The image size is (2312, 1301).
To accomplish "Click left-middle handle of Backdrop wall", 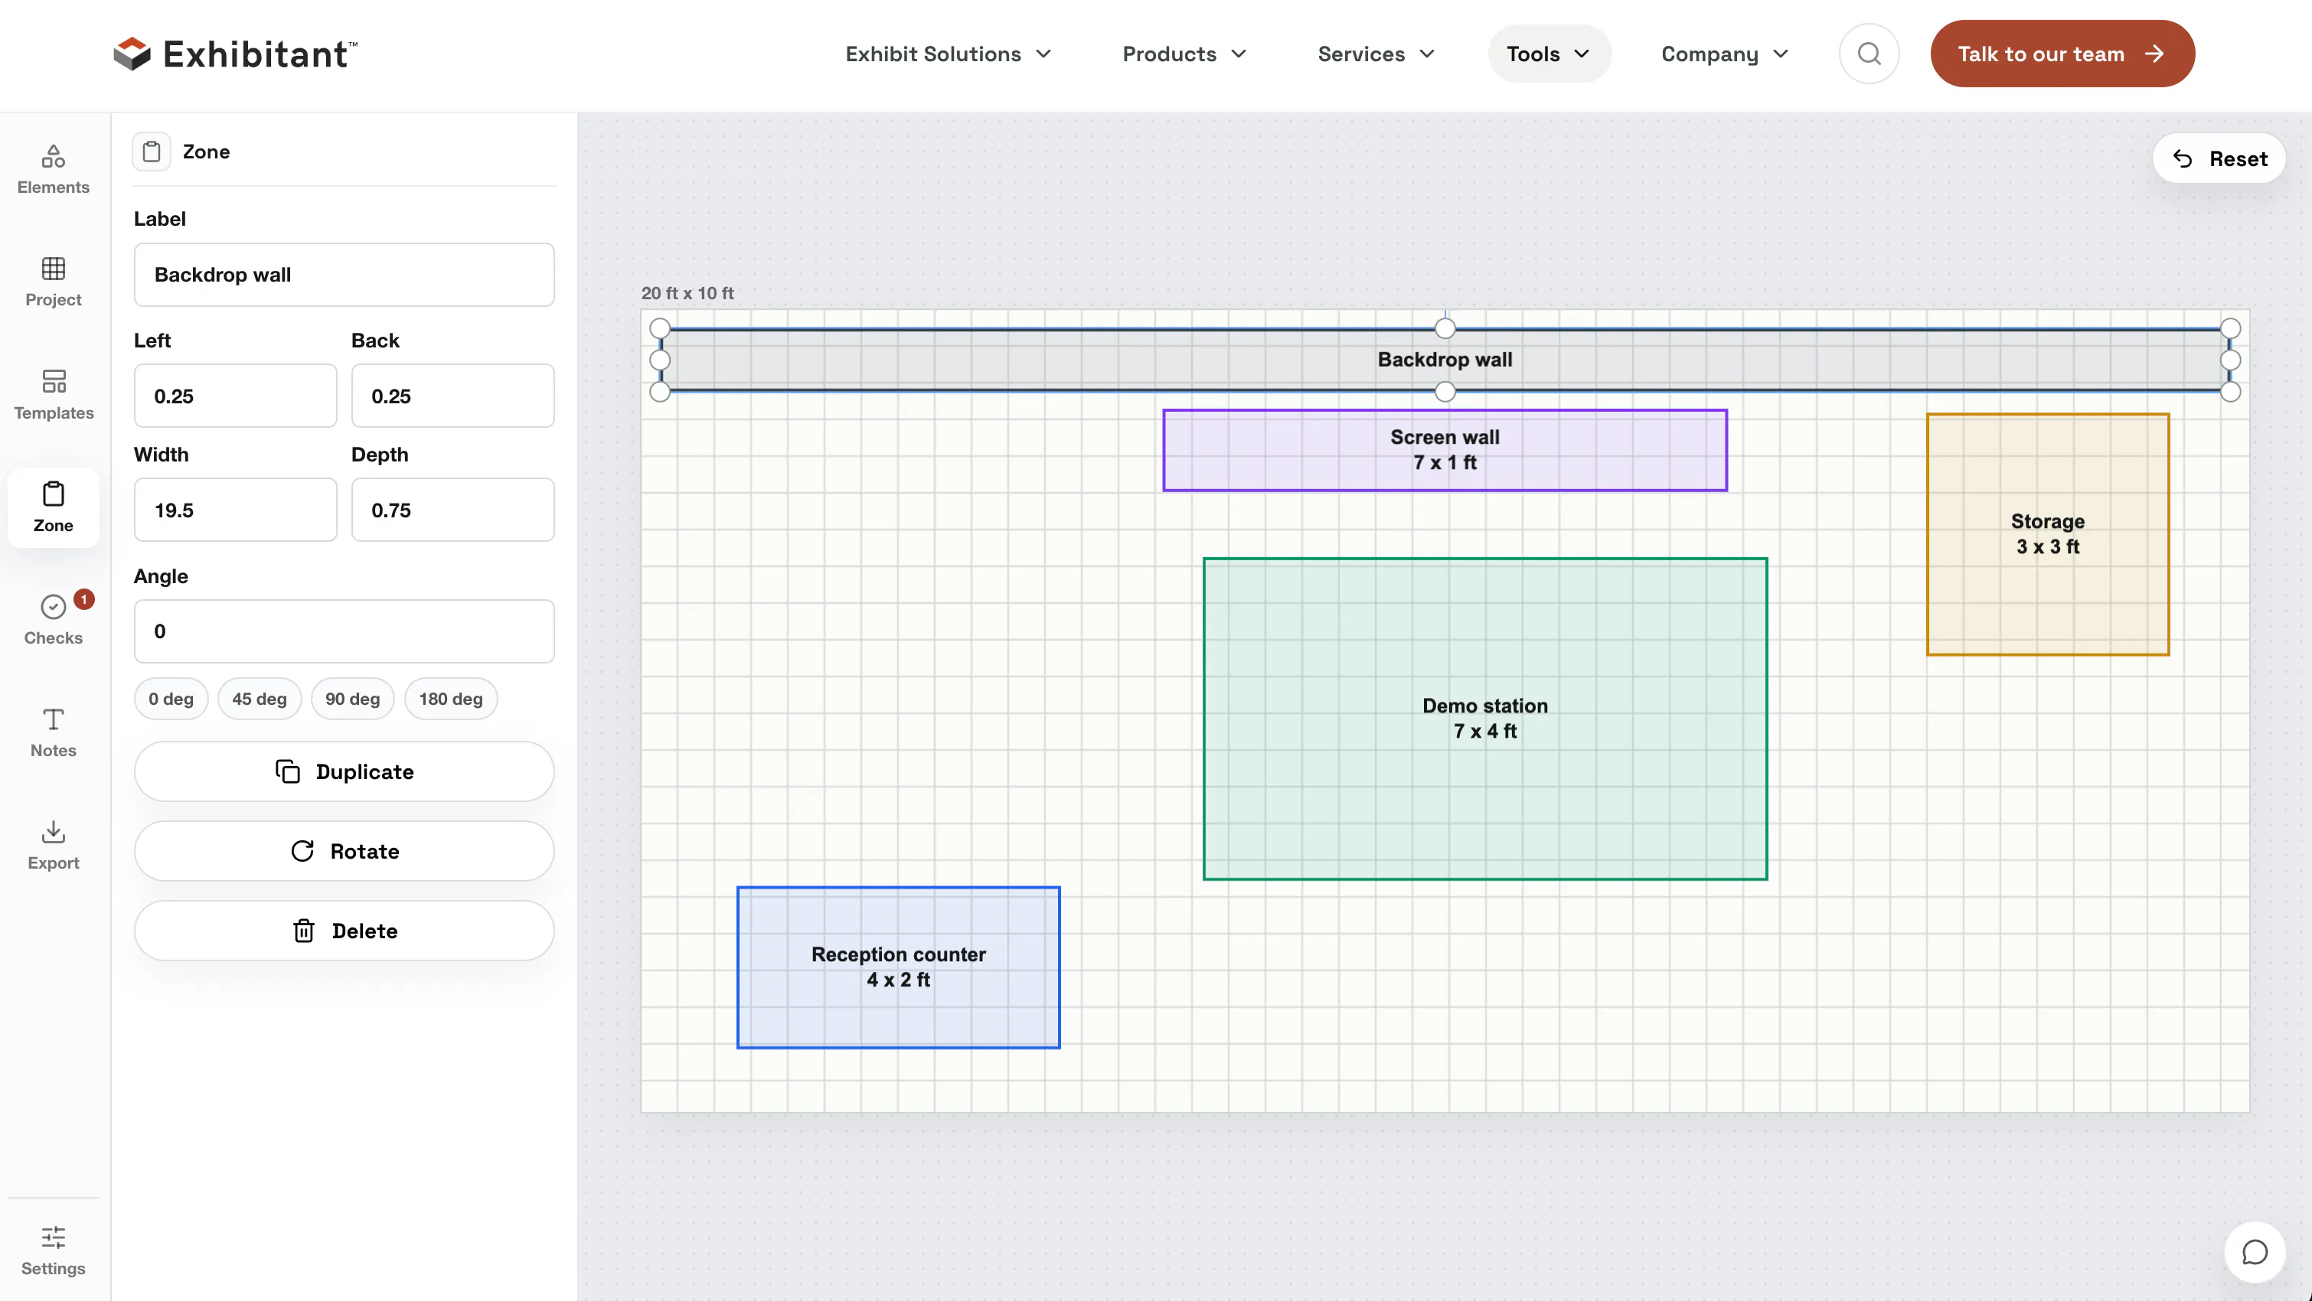I will [x=660, y=360].
